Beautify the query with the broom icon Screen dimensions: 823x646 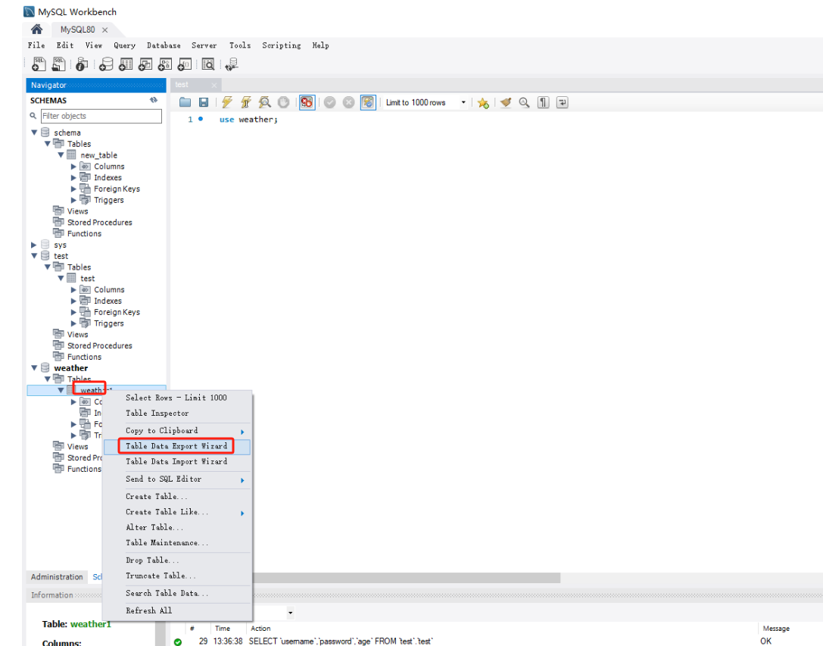coord(506,102)
